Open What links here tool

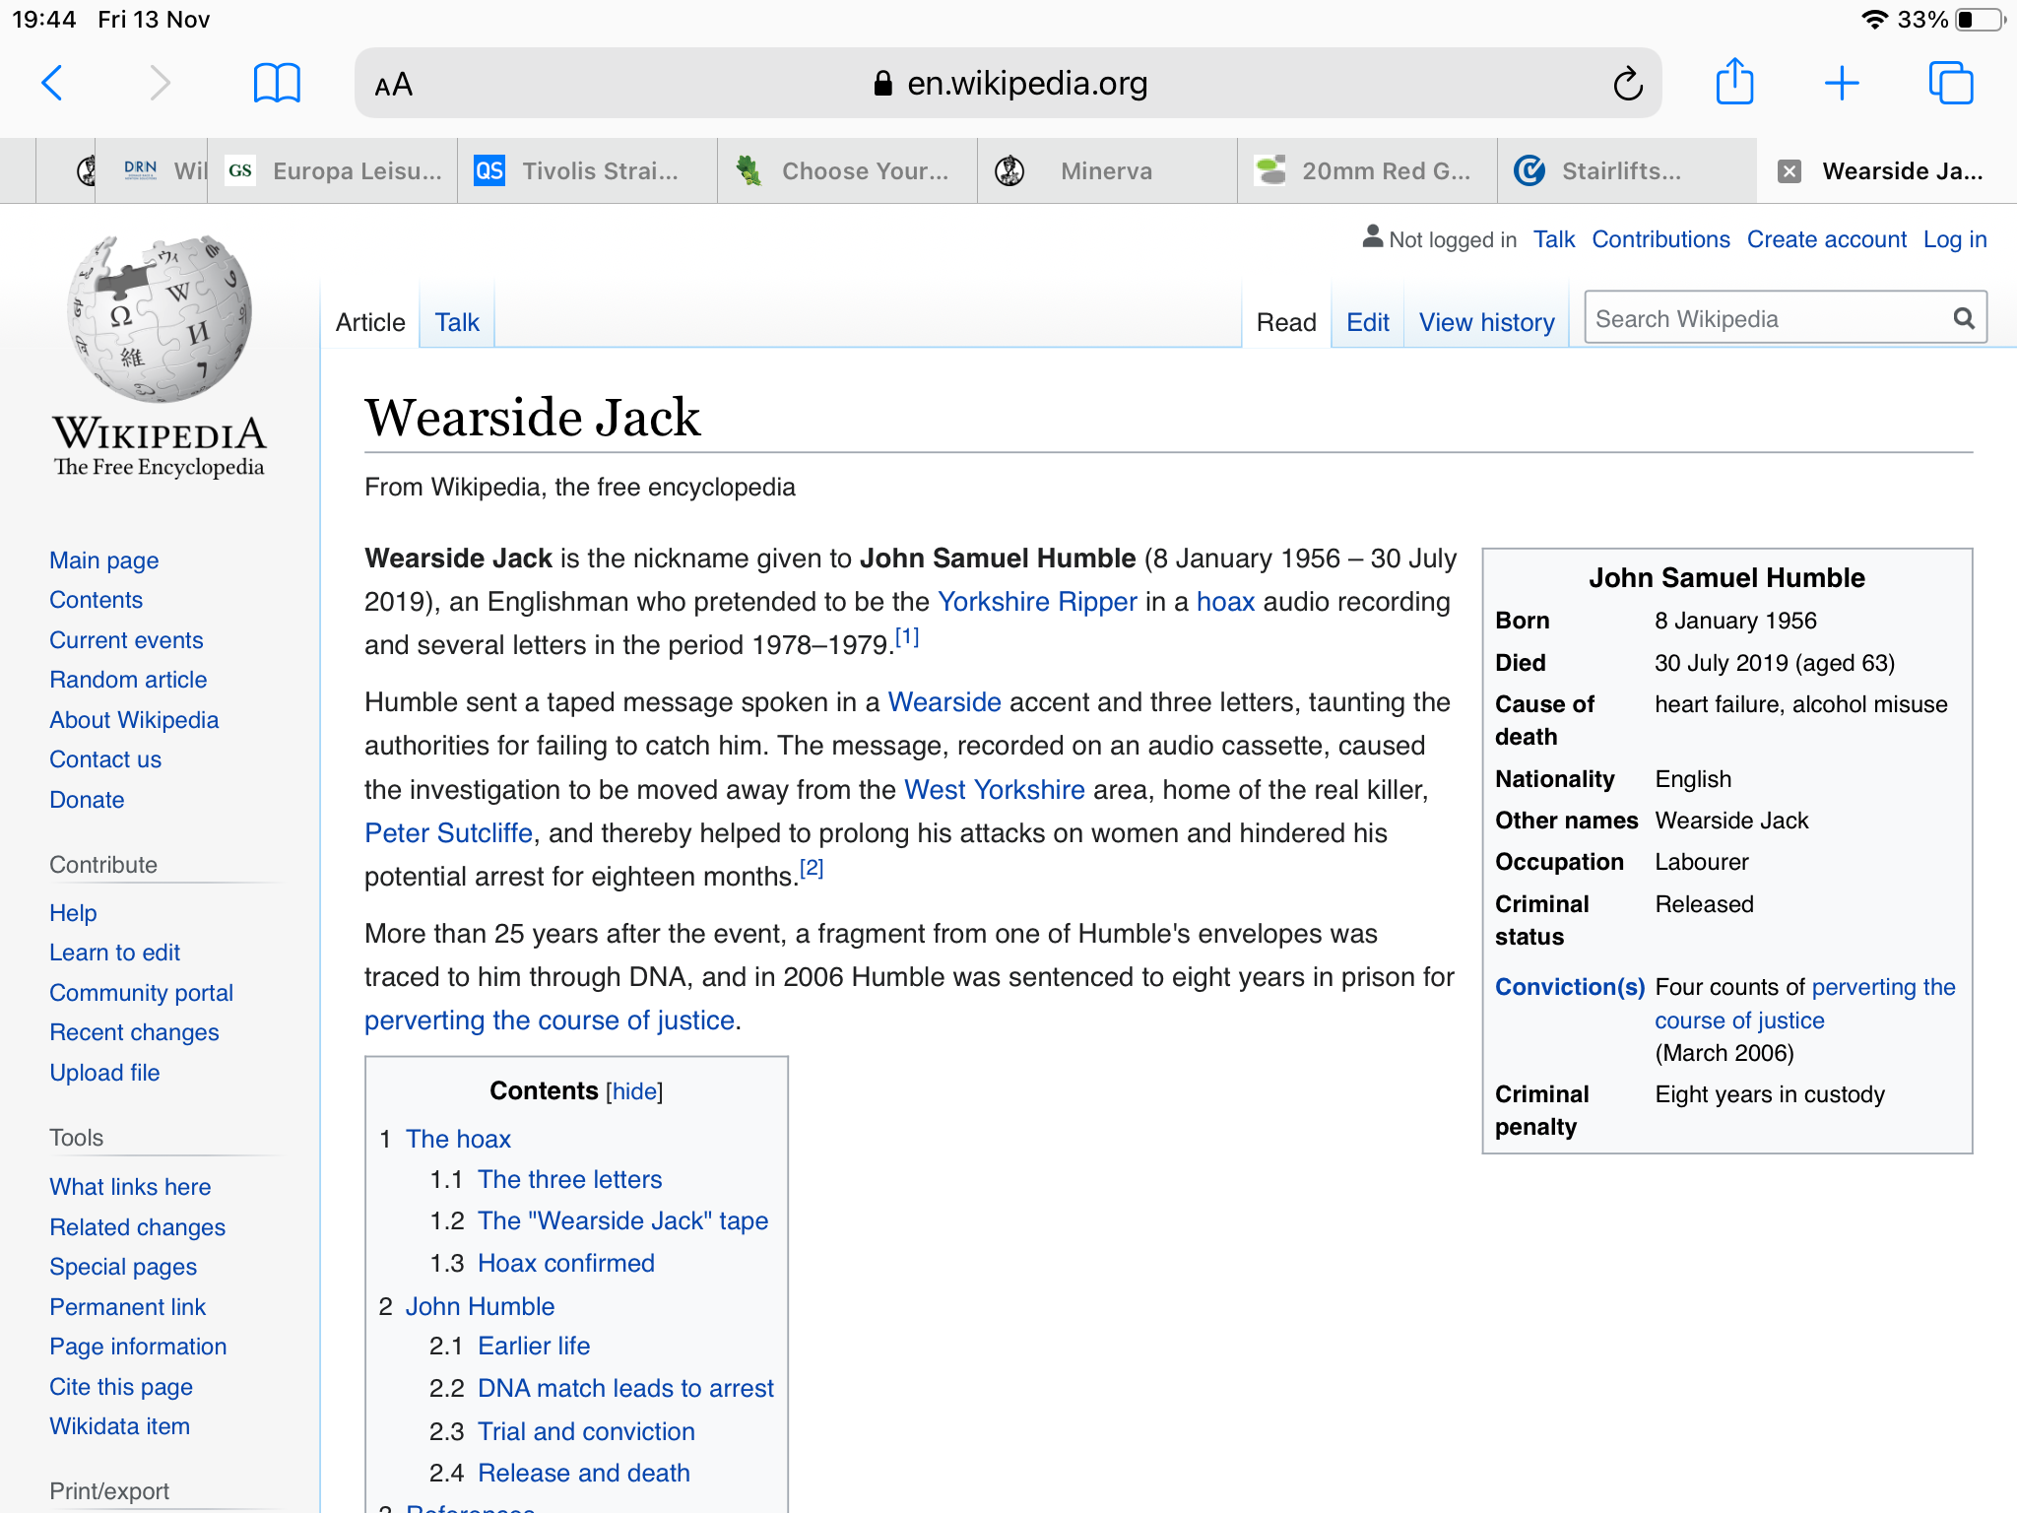click(x=130, y=1187)
